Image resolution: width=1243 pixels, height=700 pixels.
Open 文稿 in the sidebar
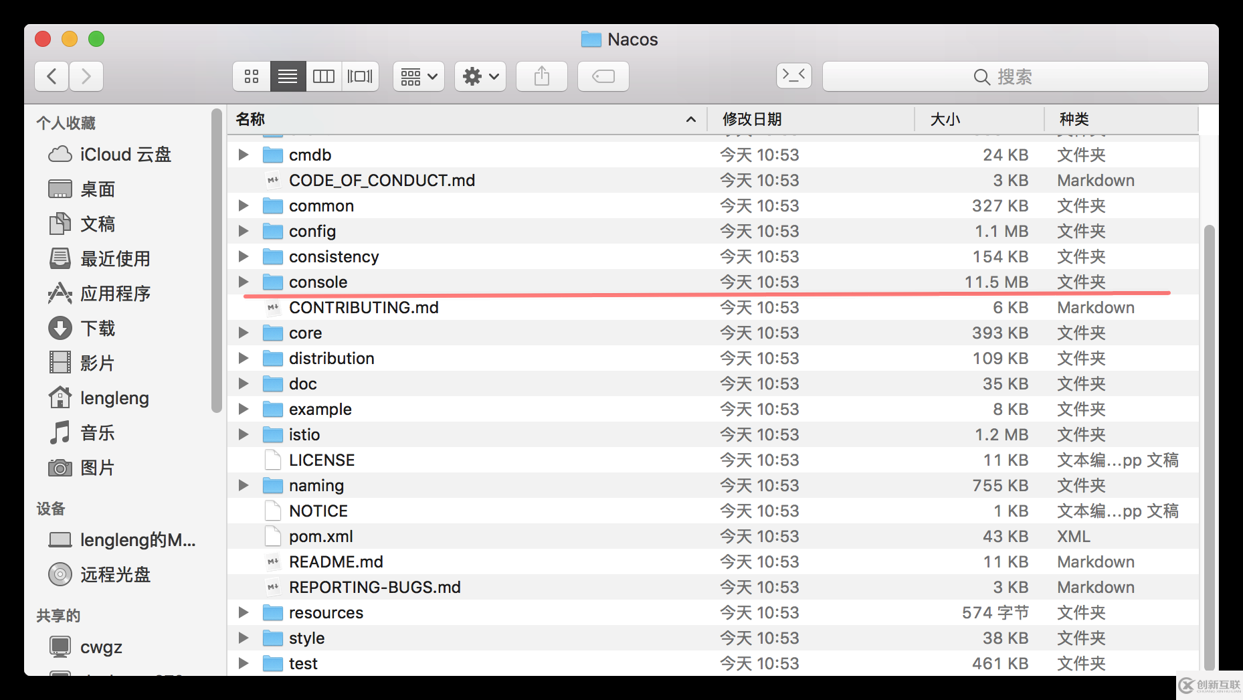tap(82, 224)
